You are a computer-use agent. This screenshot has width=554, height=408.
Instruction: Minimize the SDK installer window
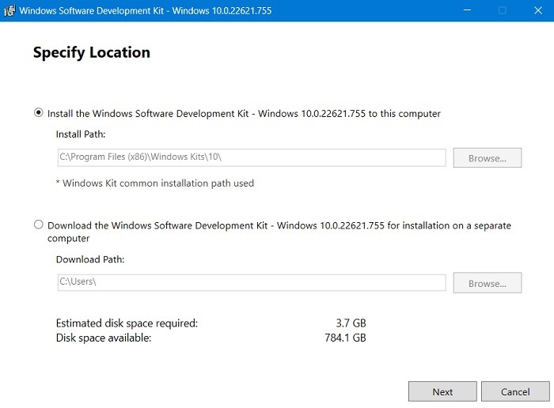467,10
